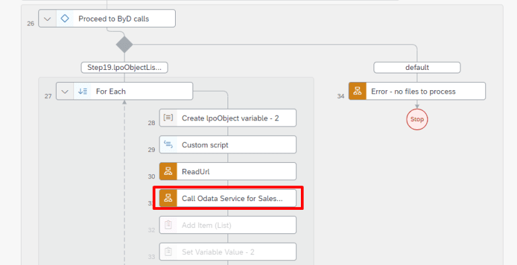Click the gray decision diamond node
This screenshot has width=517, height=265.
pyautogui.click(x=125, y=44)
